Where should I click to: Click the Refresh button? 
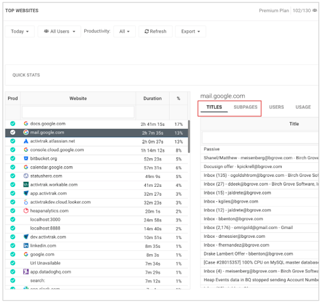point(155,31)
